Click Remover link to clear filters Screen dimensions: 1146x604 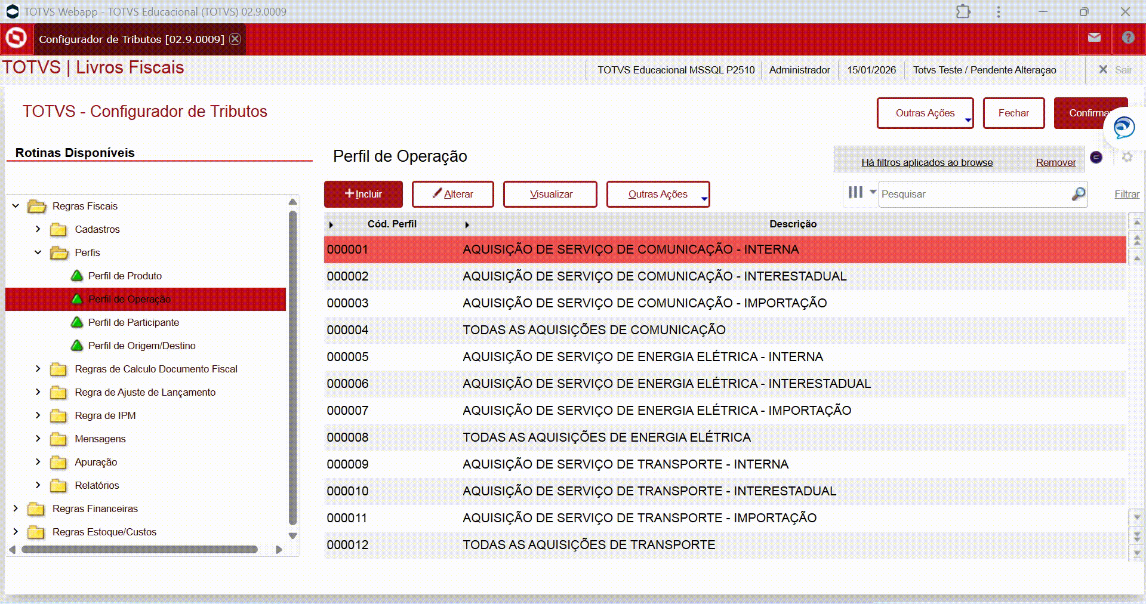pos(1055,162)
